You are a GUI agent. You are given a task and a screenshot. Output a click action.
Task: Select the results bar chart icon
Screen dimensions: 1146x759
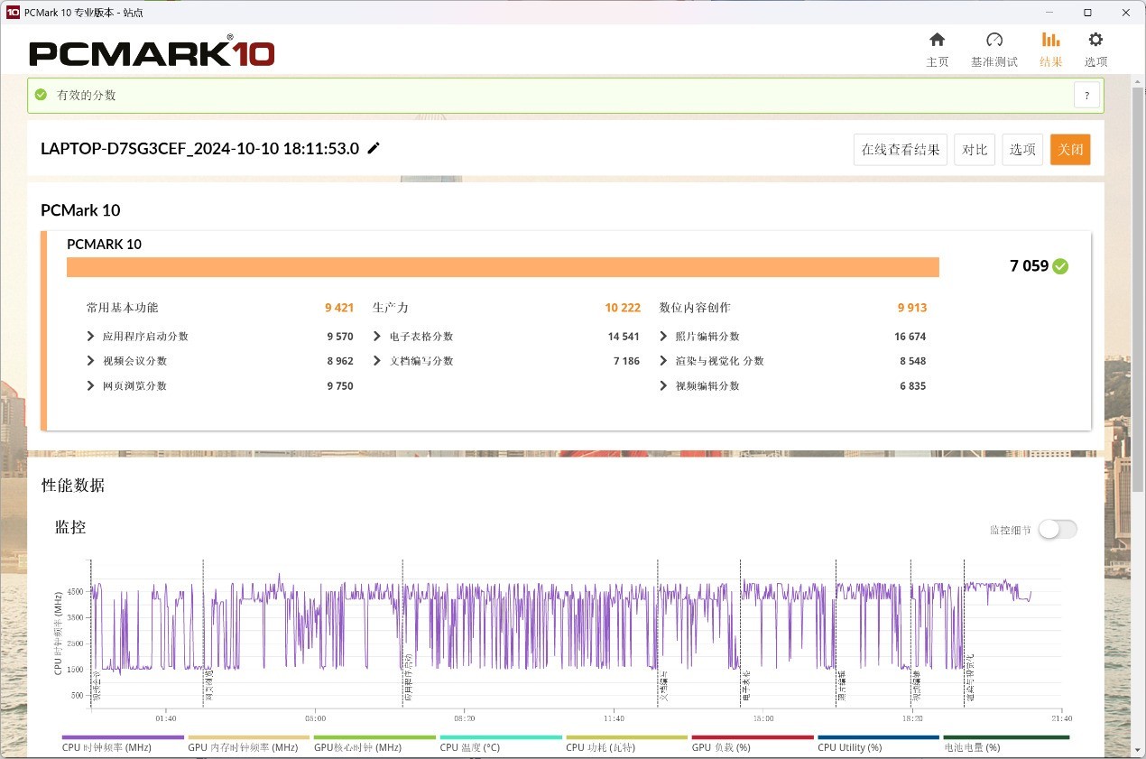pyautogui.click(x=1050, y=40)
